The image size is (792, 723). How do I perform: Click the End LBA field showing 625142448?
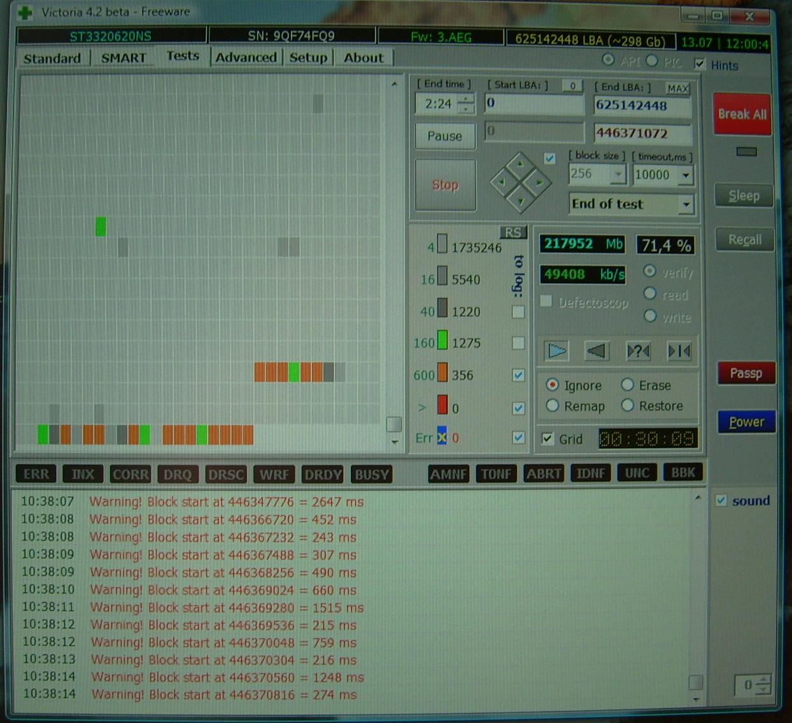point(642,106)
